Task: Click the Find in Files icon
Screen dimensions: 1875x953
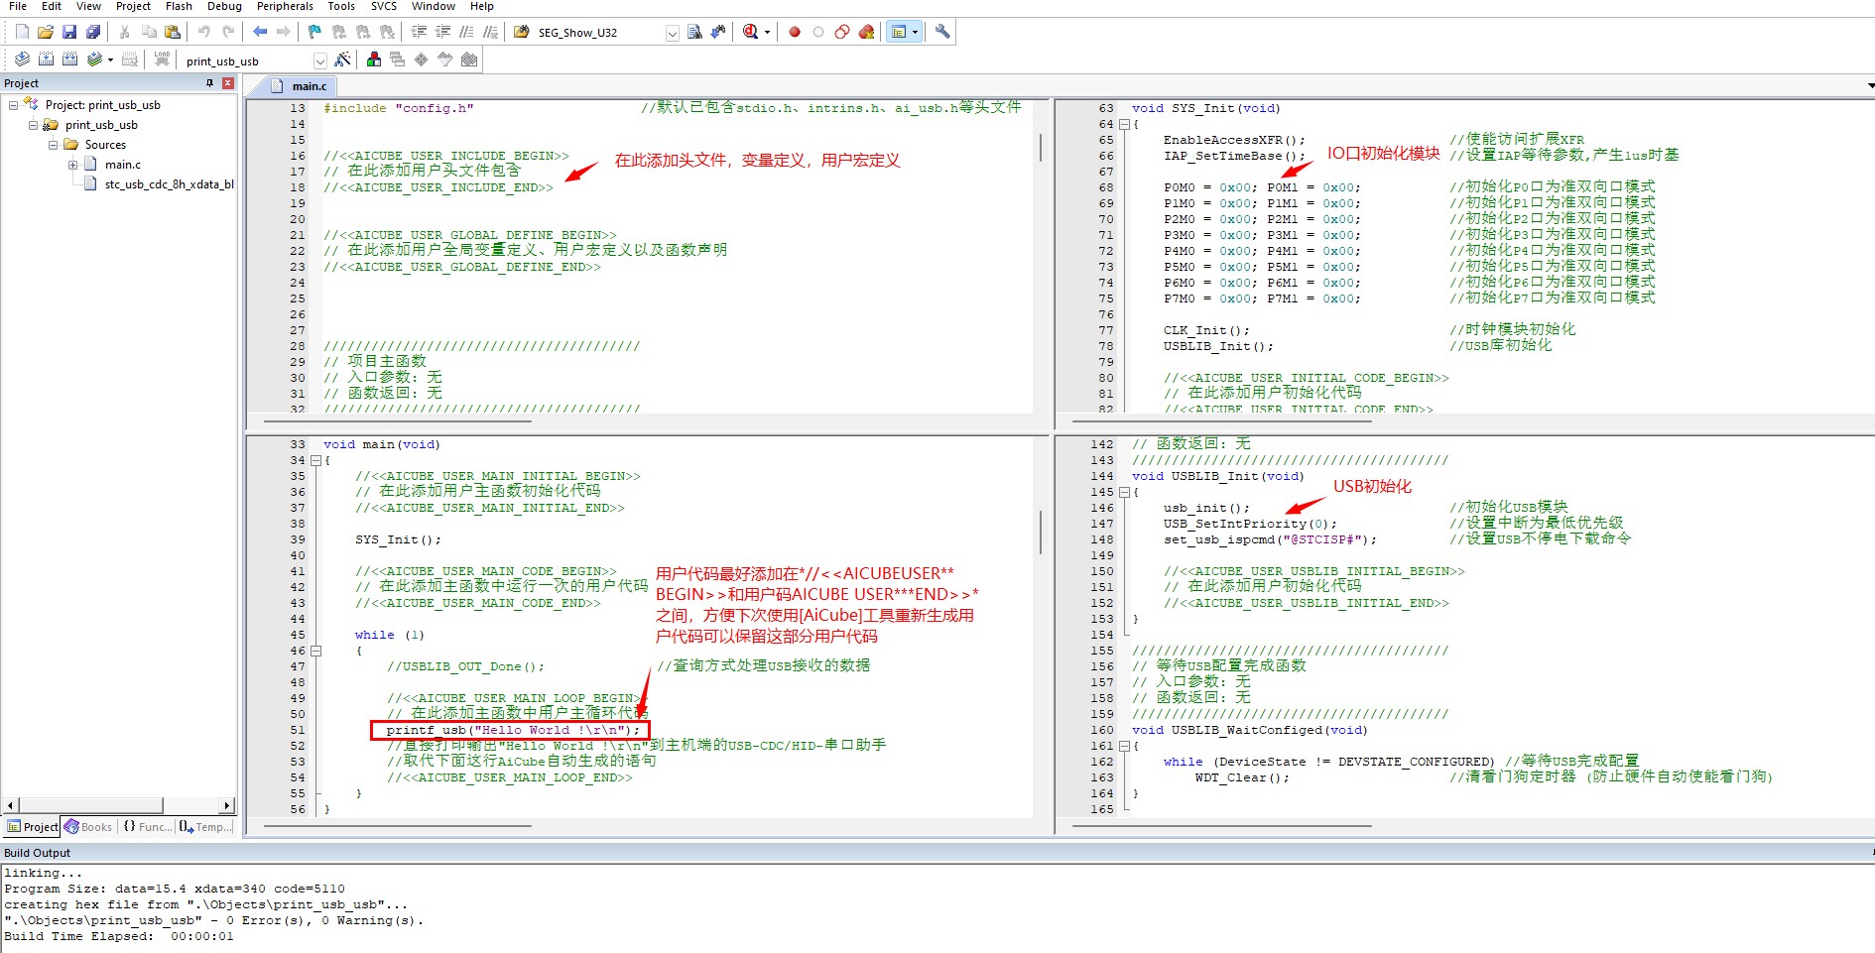Action: (522, 32)
